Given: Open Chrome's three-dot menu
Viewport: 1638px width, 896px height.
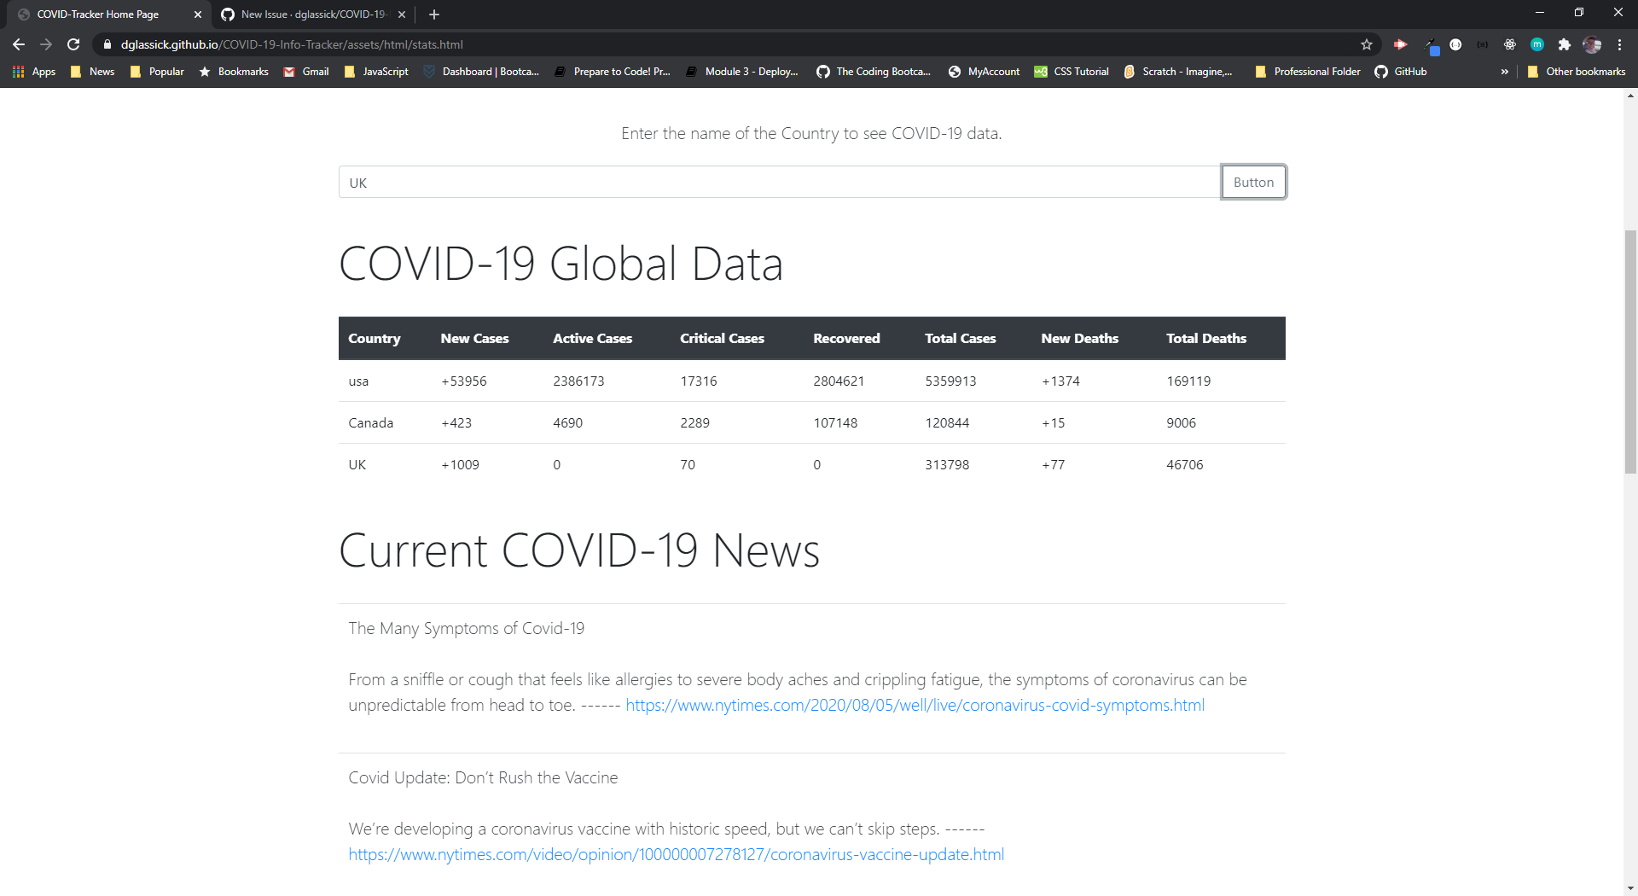Looking at the screenshot, I should 1620,44.
